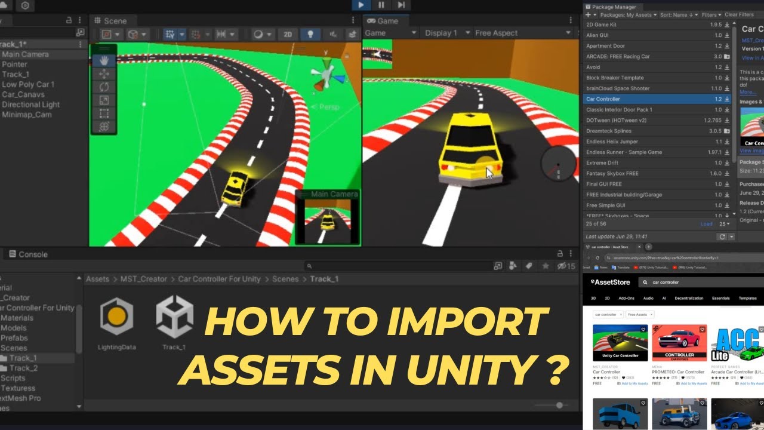Image resolution: width=764 pixels, height=430 pixels.
Task: Select the Transform tool in Scene overlay
Action: [x=104, y=127]
